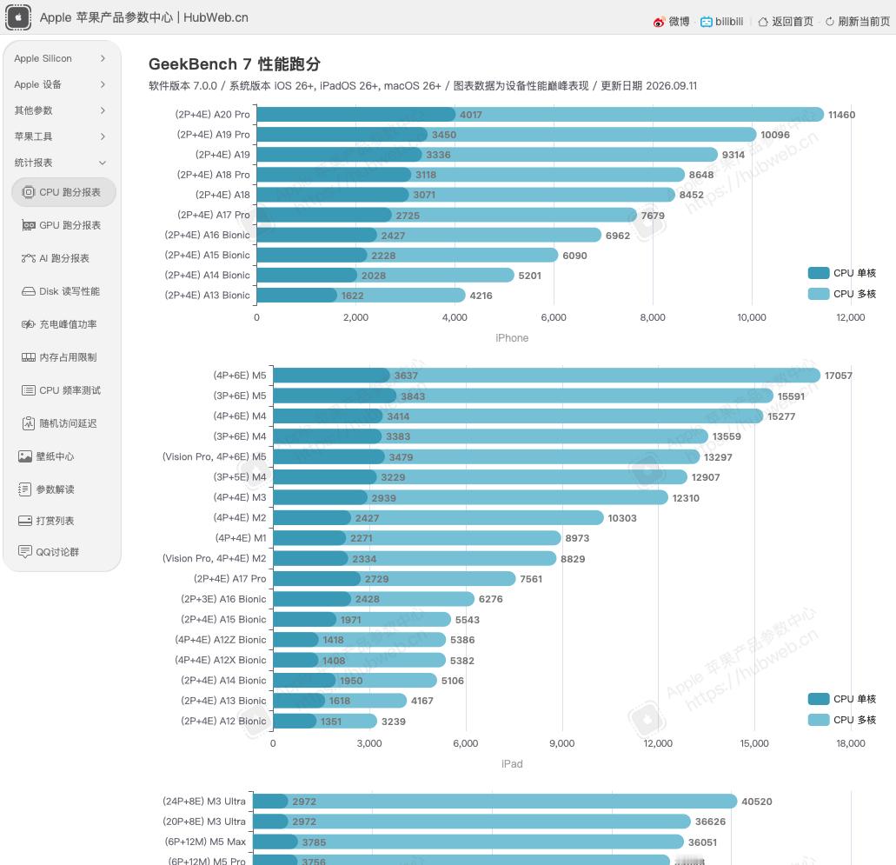Open the Weibo icon link
This screenshot has height=865, width=896.
point(659,22)
